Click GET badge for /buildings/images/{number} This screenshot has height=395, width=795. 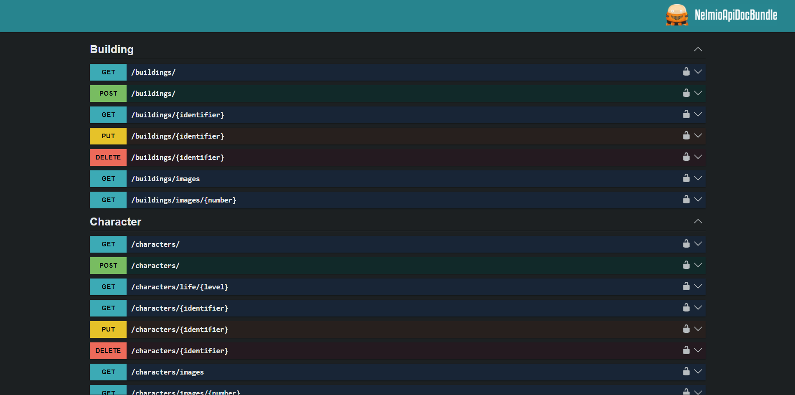[108, 200]
